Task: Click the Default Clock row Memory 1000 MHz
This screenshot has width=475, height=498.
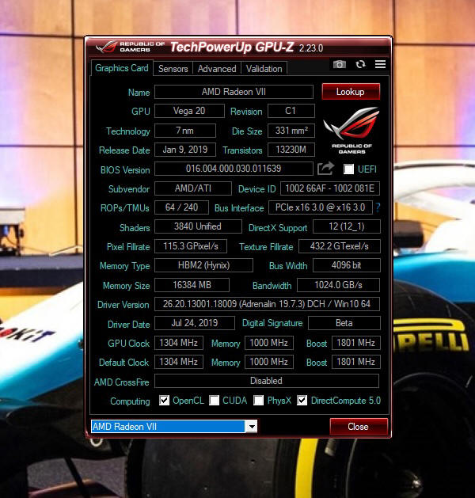Action: (269, 362)
